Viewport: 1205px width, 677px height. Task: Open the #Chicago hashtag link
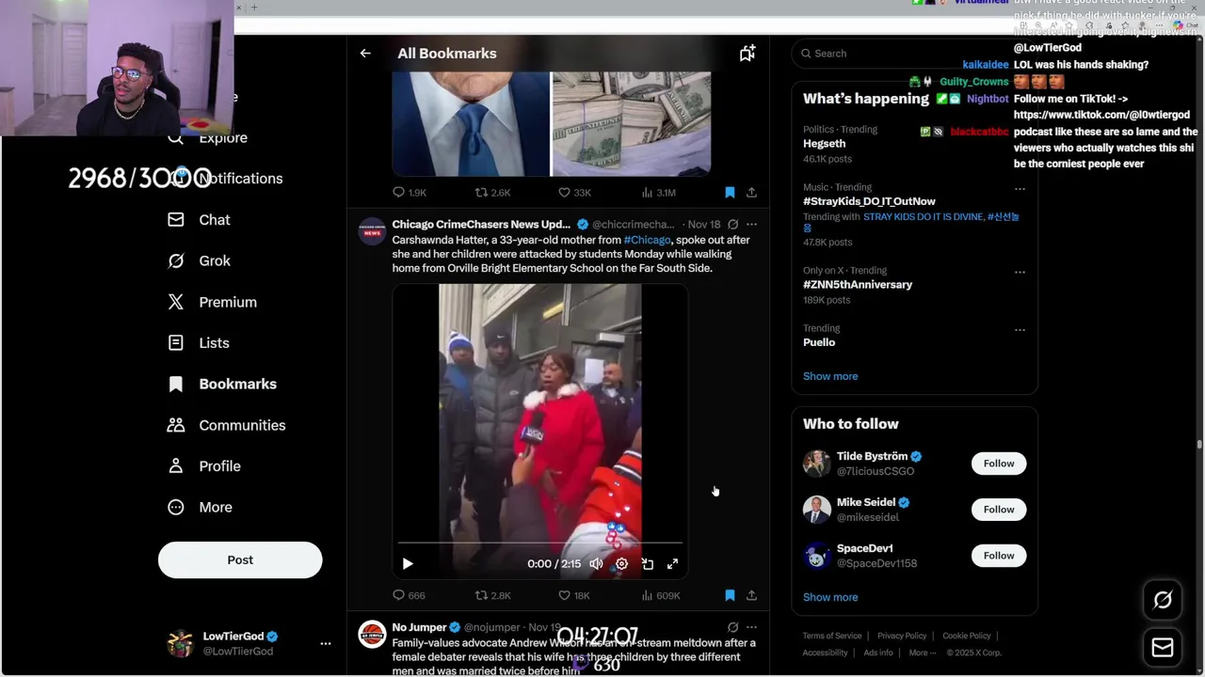(647, 240)
